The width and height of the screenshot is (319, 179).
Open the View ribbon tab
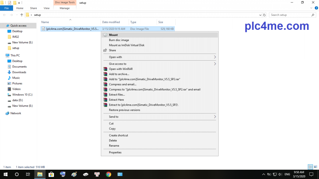tap(46, 8)
